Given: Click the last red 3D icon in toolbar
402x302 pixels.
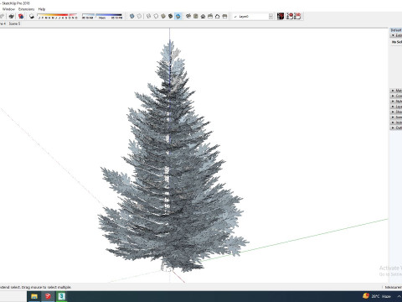Looking at the screenshot, I should coord(297,16).
